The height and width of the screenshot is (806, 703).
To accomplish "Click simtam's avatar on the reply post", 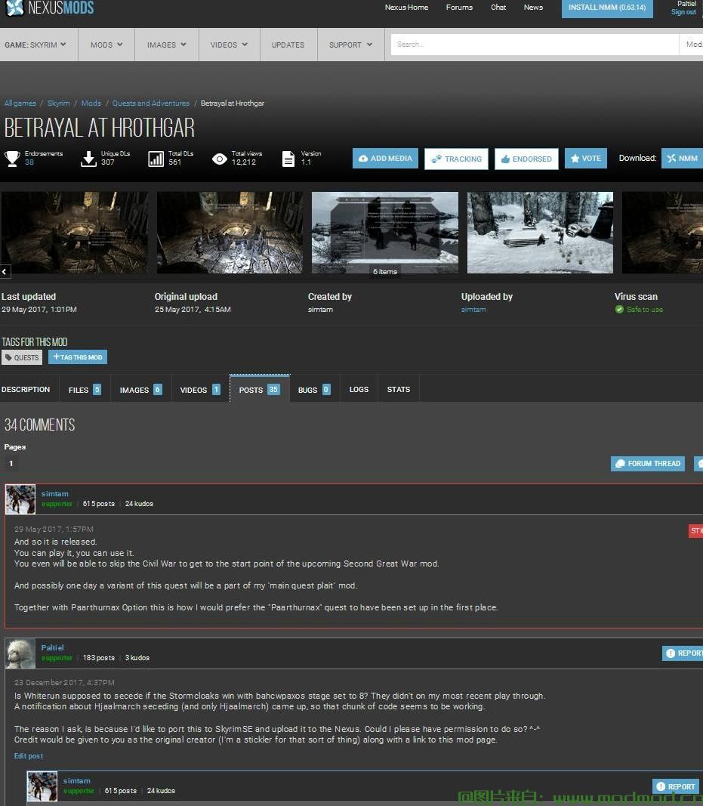I will (42, 786).
